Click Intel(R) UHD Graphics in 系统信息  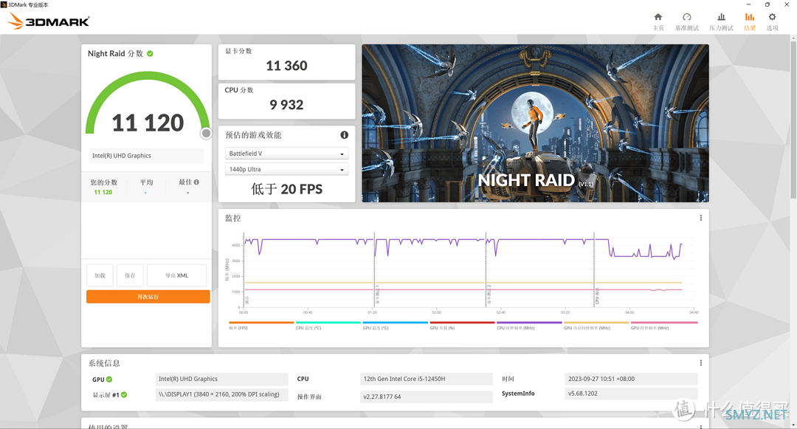coord(221,379)
